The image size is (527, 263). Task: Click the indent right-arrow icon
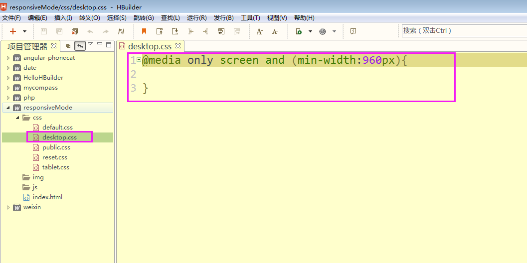pyautogui.click(x=206, y=31)
